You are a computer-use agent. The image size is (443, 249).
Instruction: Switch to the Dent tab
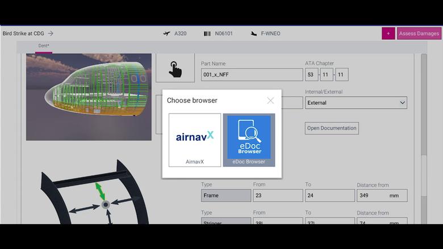pos(44,46)
